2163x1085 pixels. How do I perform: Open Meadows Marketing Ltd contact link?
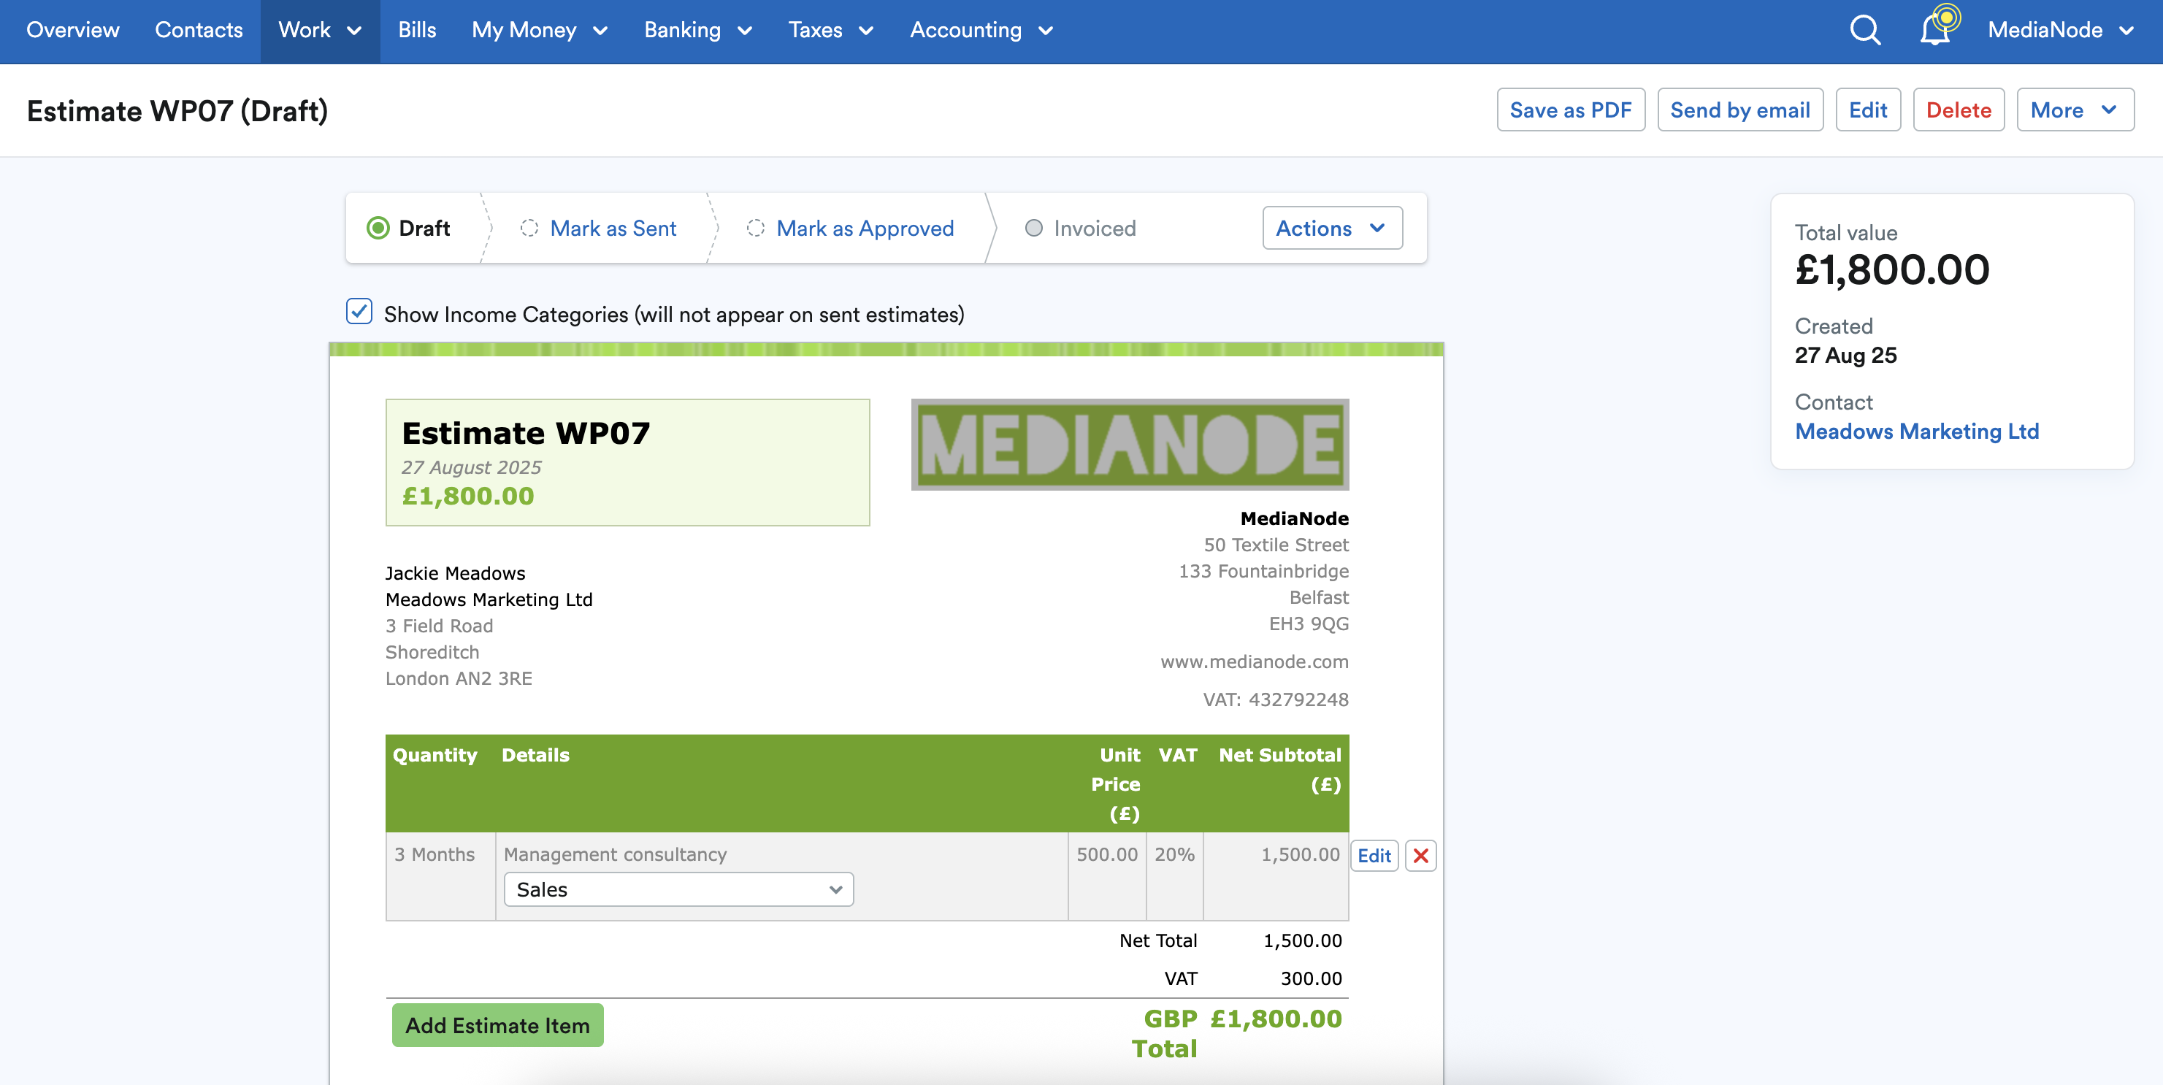point(1917,432)
